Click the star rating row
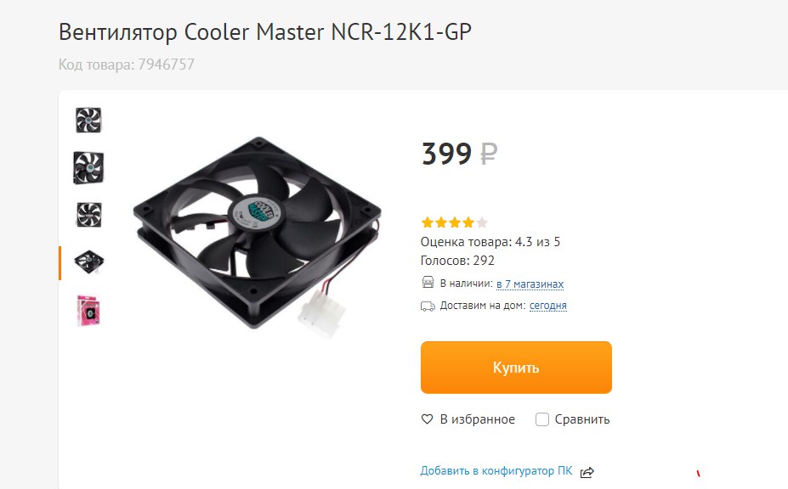The height and width of the screenshot is (489, 788). tap(454, 222)
